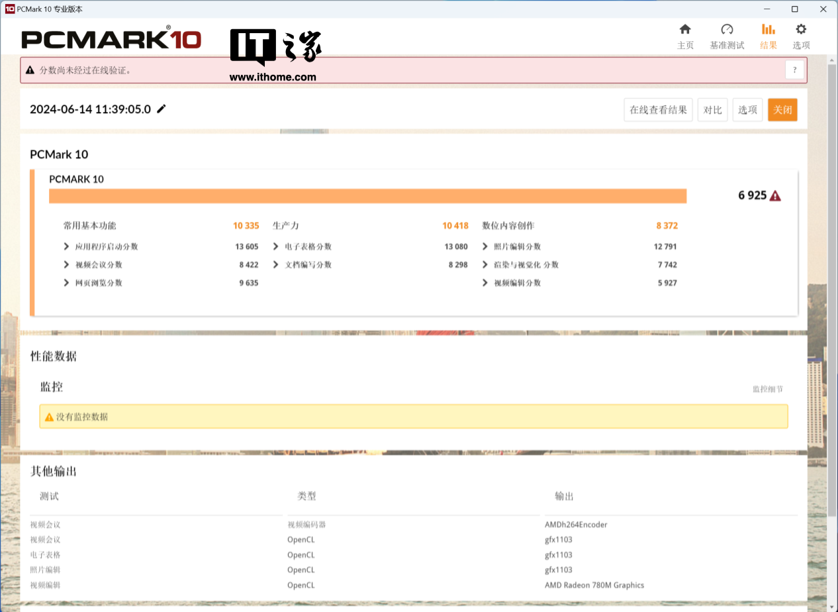Click the vertical scrollbar on the right

coord(832,285)
